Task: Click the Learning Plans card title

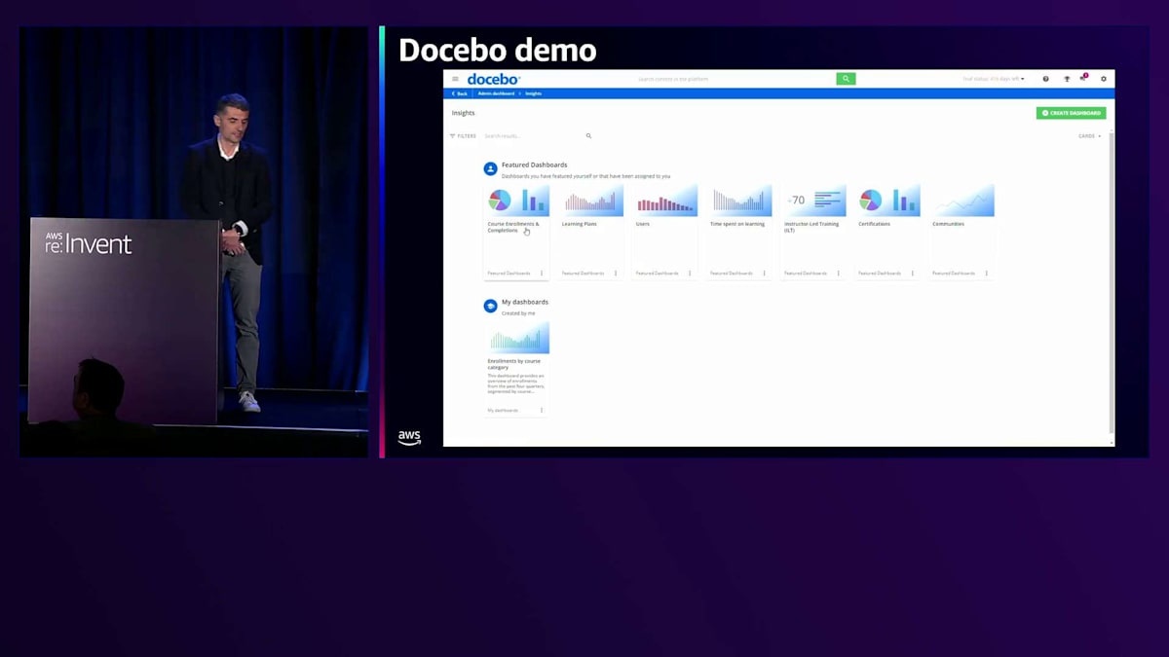Action: tap(579, 224)
